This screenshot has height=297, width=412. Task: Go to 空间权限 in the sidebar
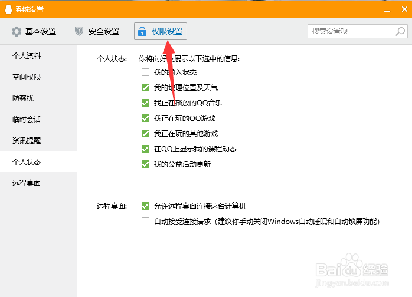38,77
